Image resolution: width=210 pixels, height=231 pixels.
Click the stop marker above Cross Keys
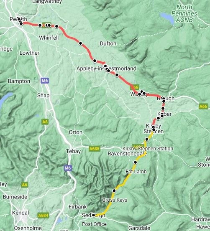tap(114, 190)
